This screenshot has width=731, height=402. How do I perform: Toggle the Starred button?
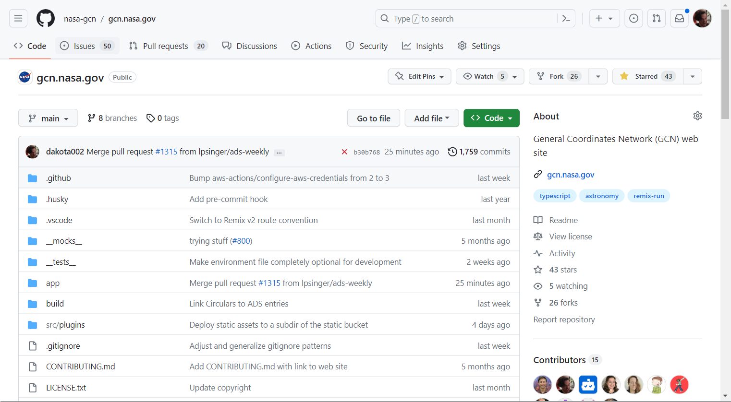coord(647,76)
